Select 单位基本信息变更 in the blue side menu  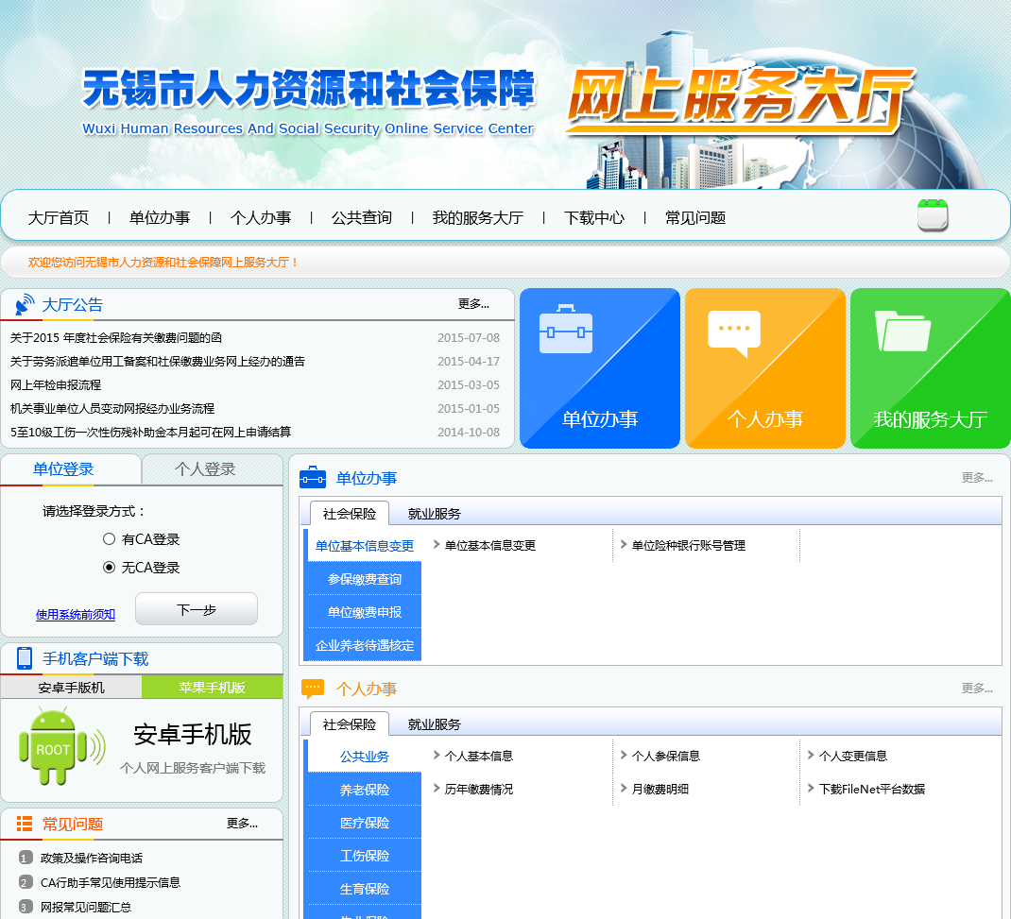(365, 546)
